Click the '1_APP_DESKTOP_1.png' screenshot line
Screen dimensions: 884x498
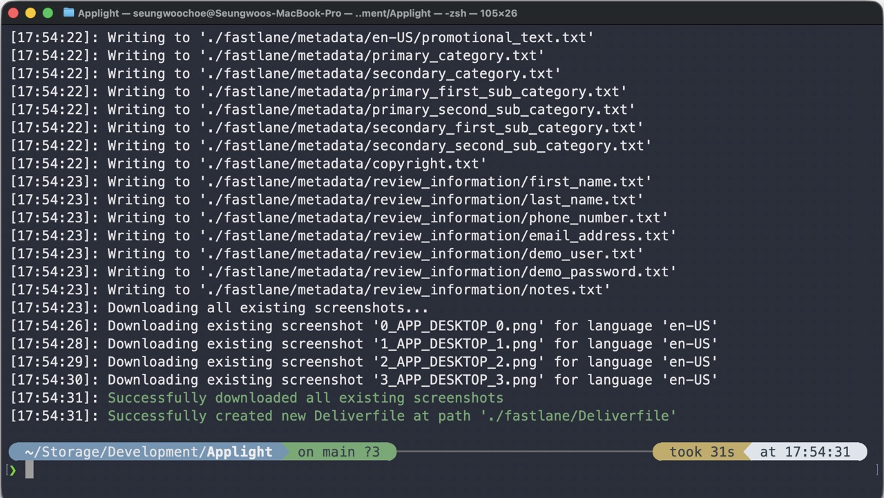click(364, 343)
